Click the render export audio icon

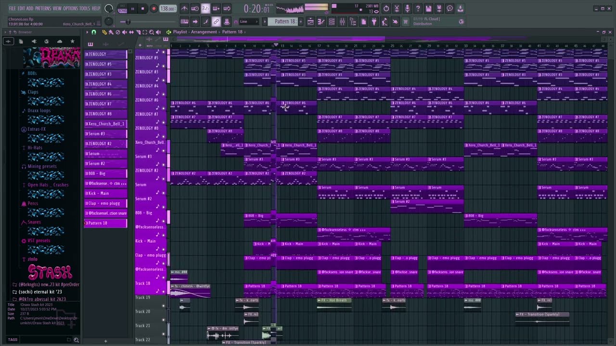click(x=439, y=9)
